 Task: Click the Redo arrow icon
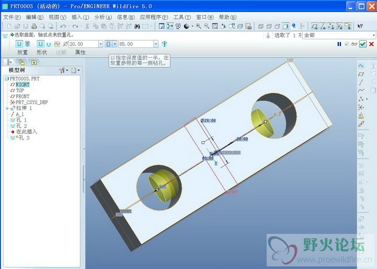[x=75, y=26]
